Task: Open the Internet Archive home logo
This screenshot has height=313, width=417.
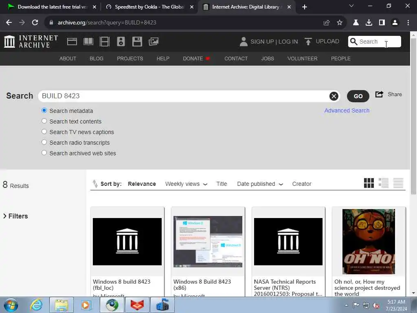Action: coord(31,42)
